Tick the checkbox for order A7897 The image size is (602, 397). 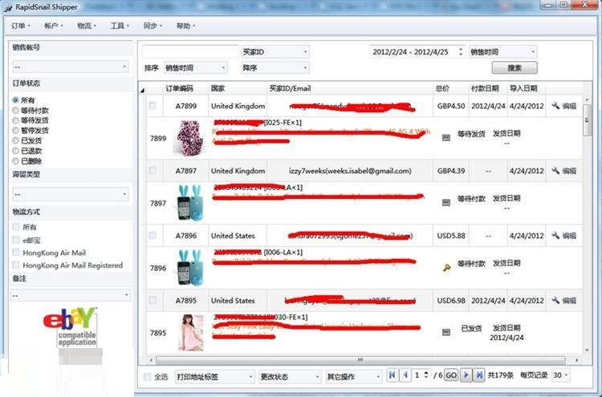(153, 171)
